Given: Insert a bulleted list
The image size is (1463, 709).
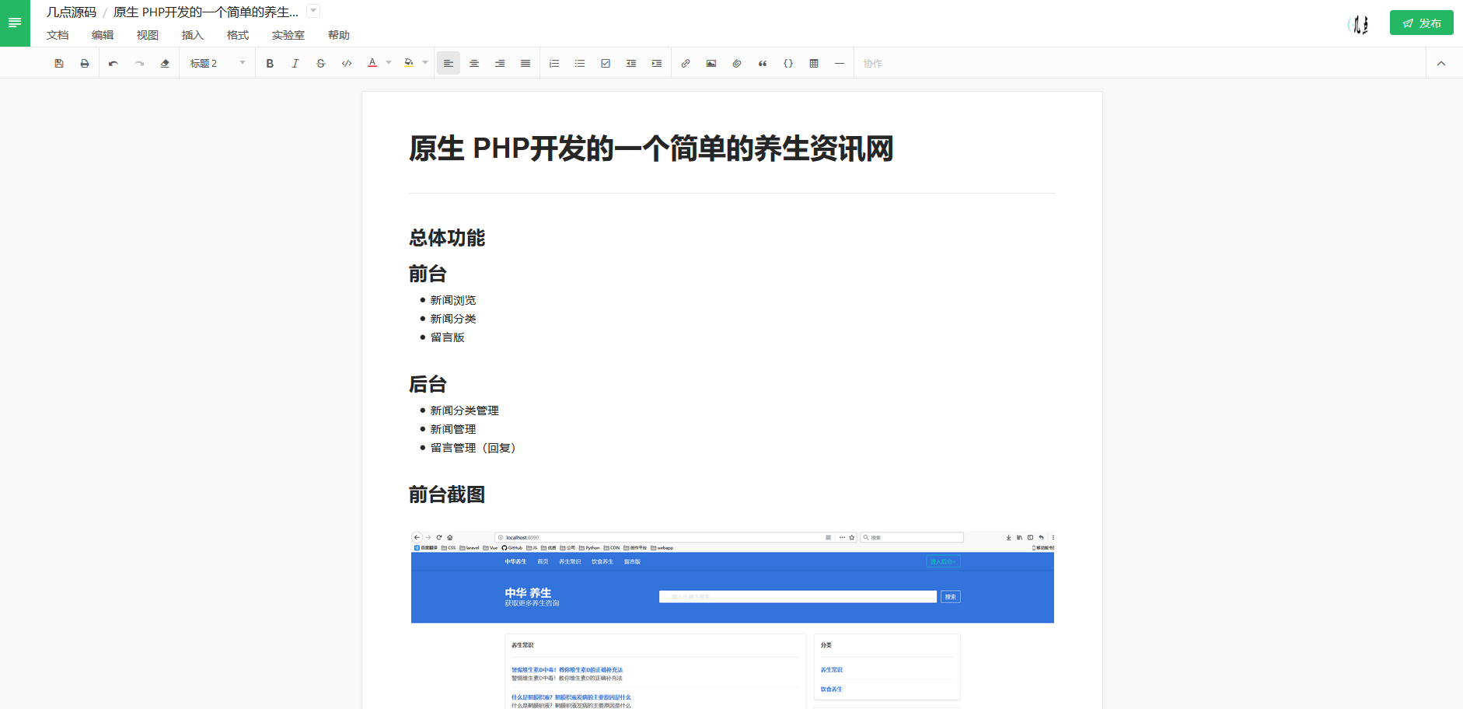Looking at the screenshot, I should 580,64.
